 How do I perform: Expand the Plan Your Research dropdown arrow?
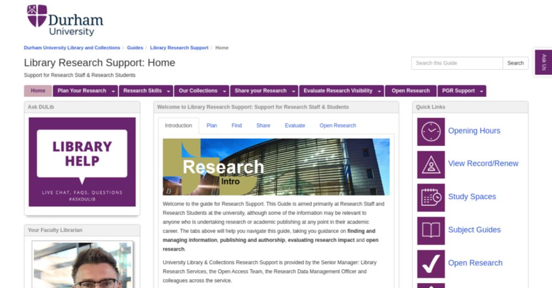click(113, 91)
